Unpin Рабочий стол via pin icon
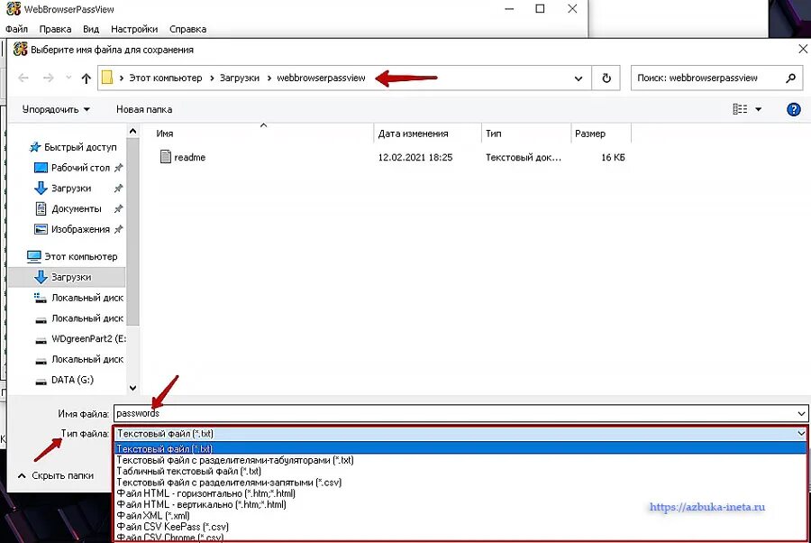 [118, 168]
